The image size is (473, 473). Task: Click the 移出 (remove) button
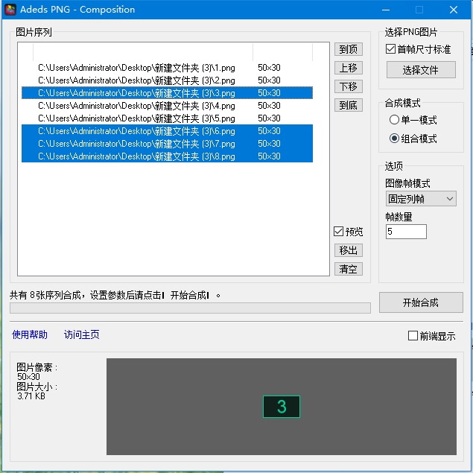click(x=348, y=250)
